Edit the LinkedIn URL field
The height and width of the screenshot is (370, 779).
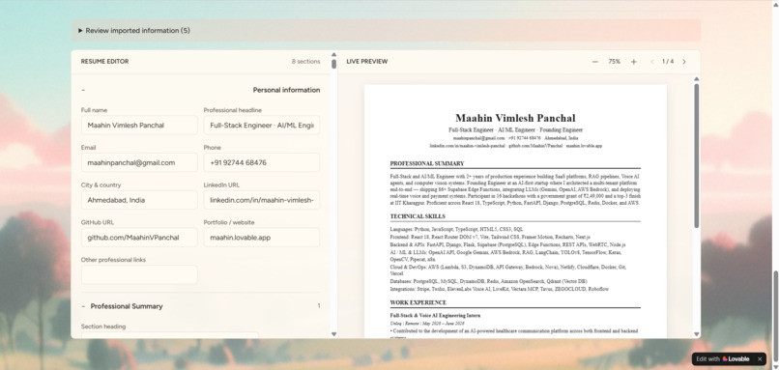[262, 200]
